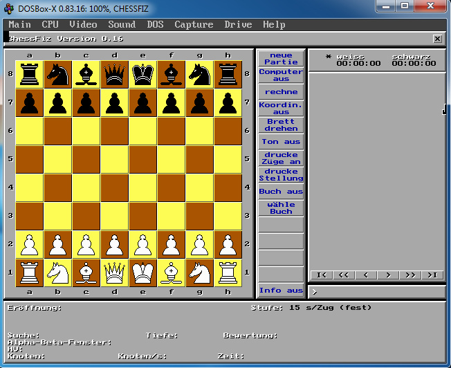
Task: Click the black pawn on g7
Action: coord(200,102)
